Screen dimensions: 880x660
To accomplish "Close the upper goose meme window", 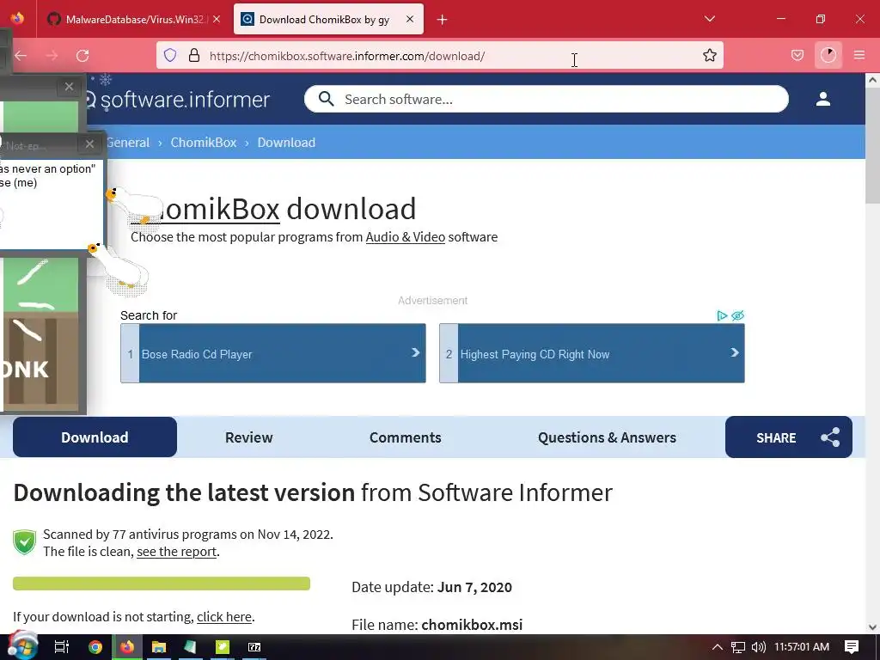I will point(69,87).
